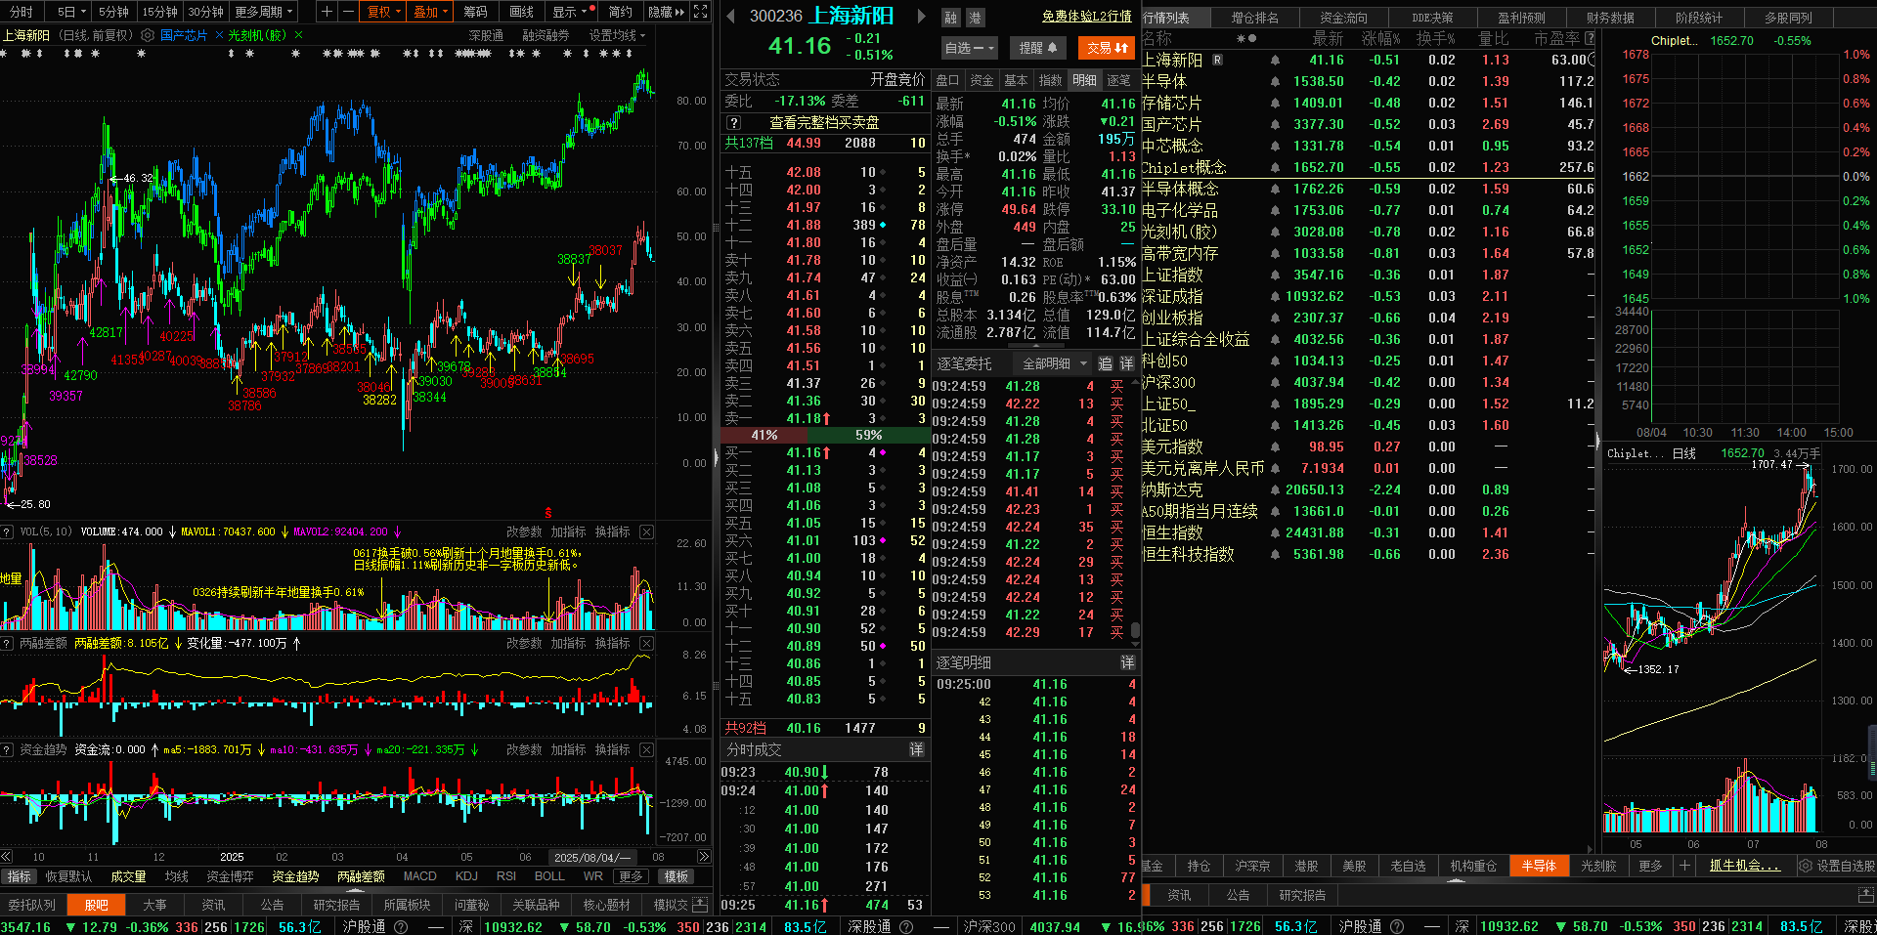Click the 模板 template button

point(676,876)
